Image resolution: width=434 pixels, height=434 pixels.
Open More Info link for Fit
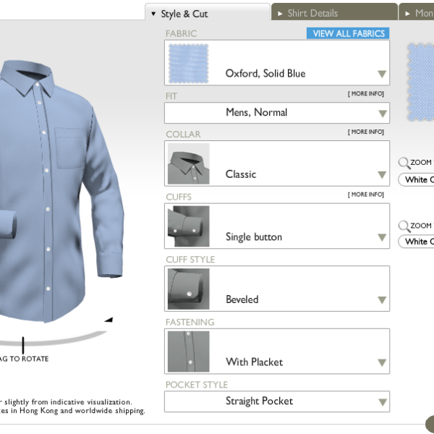(366, 94)
